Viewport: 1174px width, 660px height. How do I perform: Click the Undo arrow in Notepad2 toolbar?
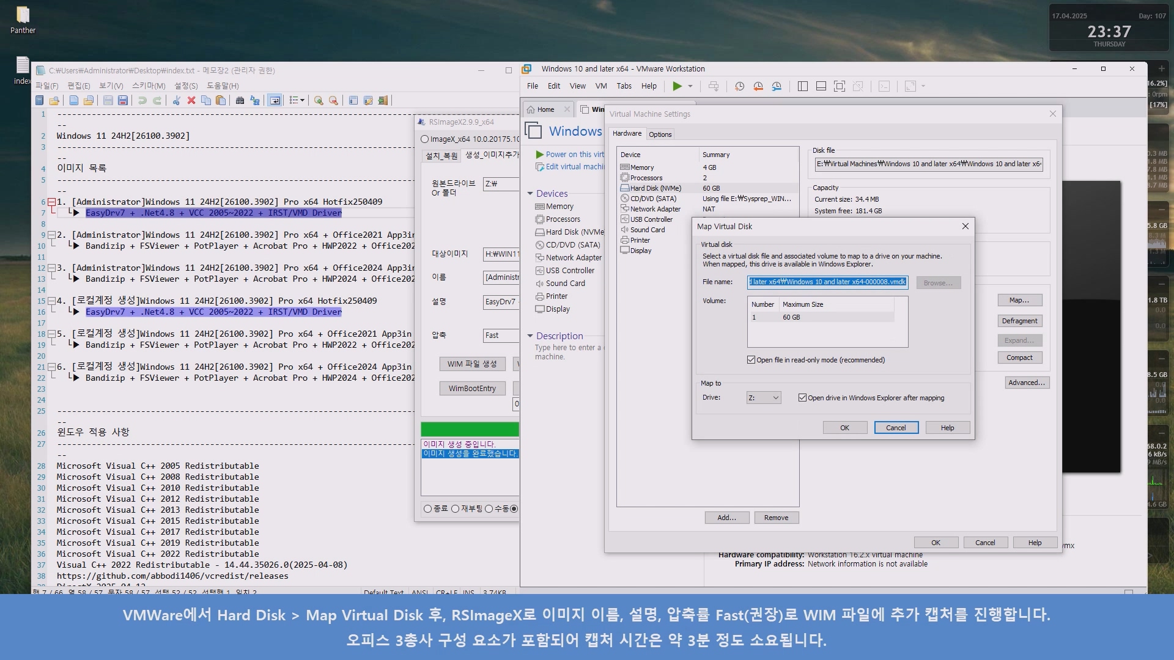tap(142, 100)
